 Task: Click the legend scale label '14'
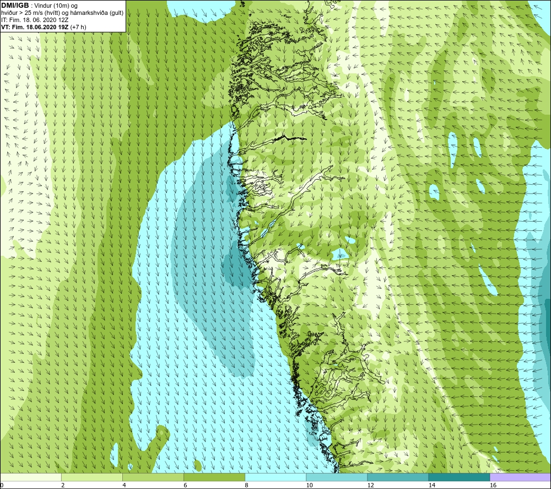point(431,486)
